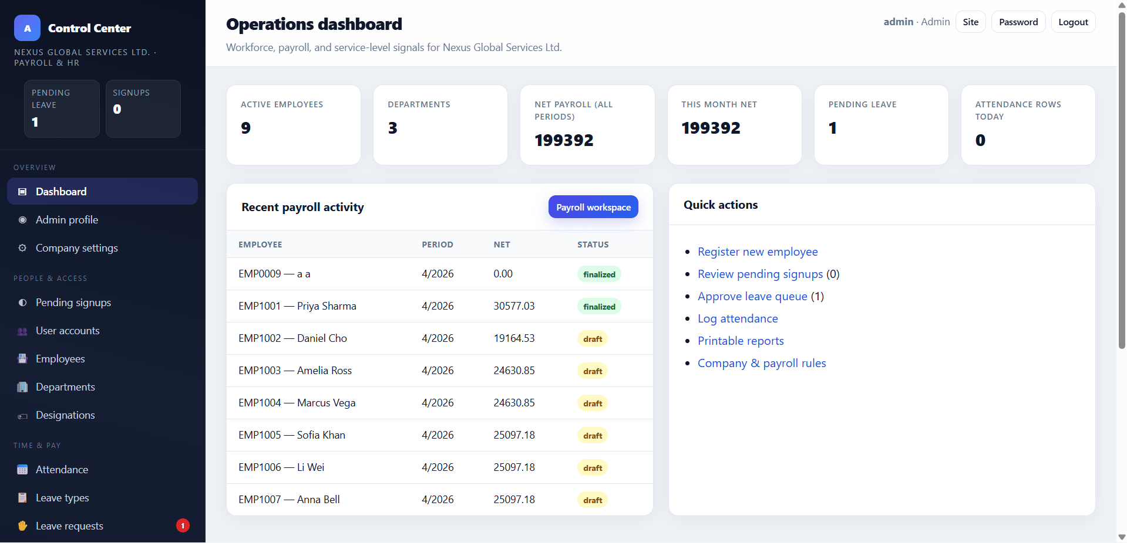Click the Employees sidebar icon
The height and width of the screenshot is (543, 1127).
click(22, 359)
